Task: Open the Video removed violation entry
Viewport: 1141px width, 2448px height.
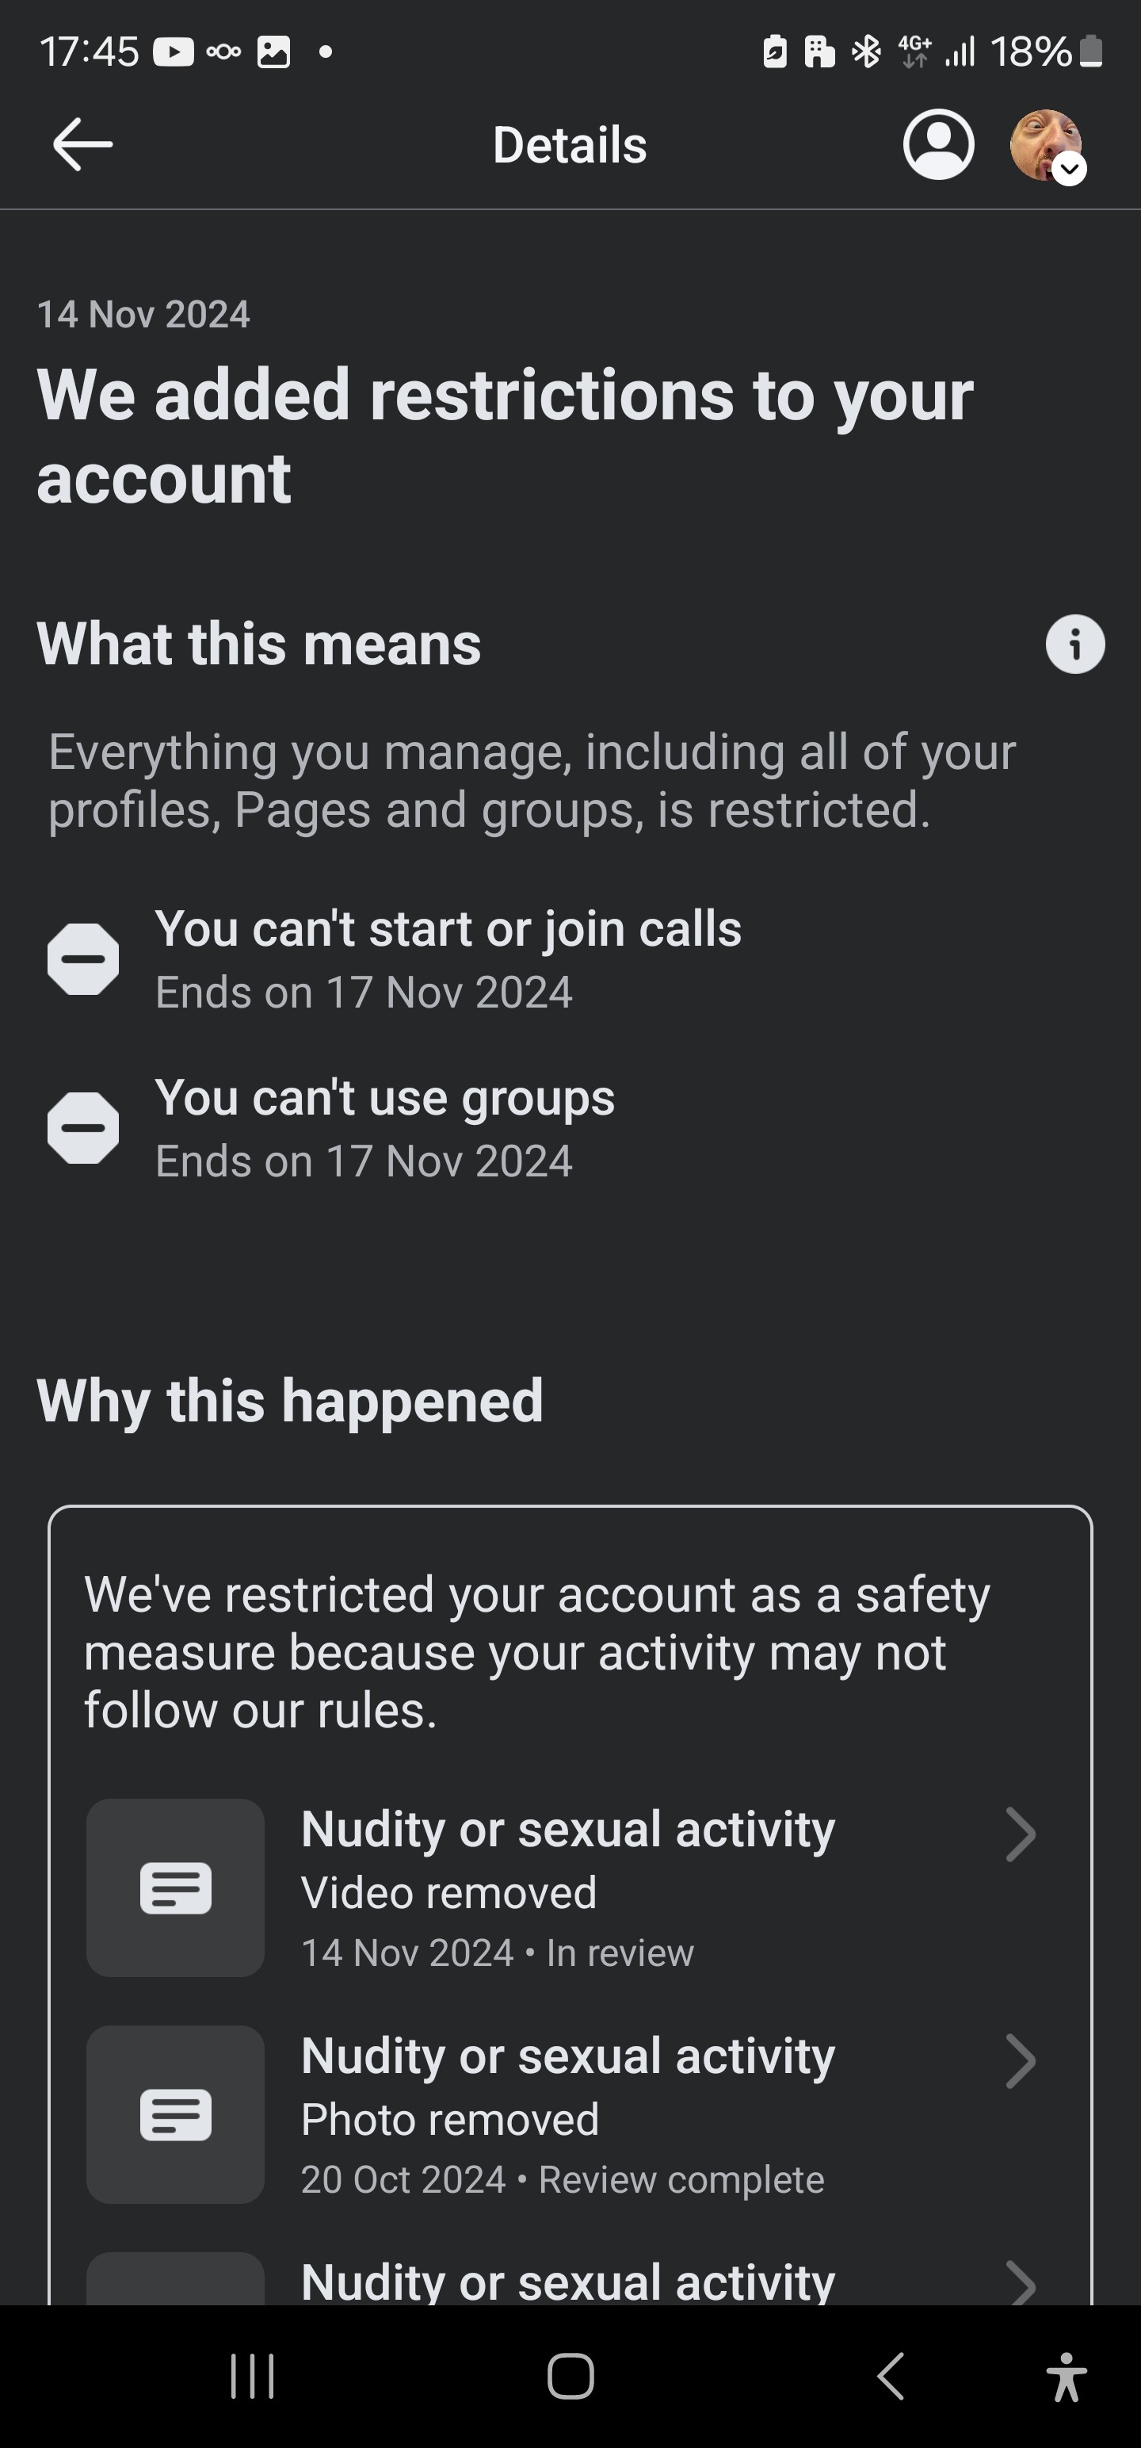Action: 570,1888
